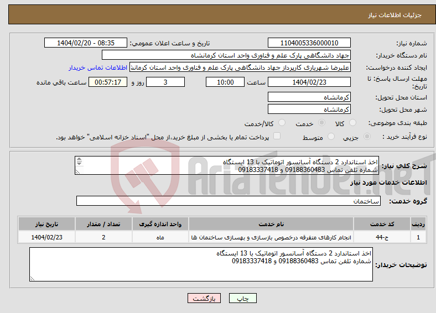This screenshot has width=436, height=313.
Task: Click the remaining days field showing 3
Action: 165,82
